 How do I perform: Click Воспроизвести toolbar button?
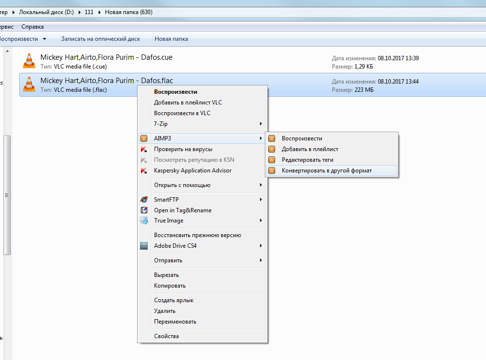pos(18,39)
